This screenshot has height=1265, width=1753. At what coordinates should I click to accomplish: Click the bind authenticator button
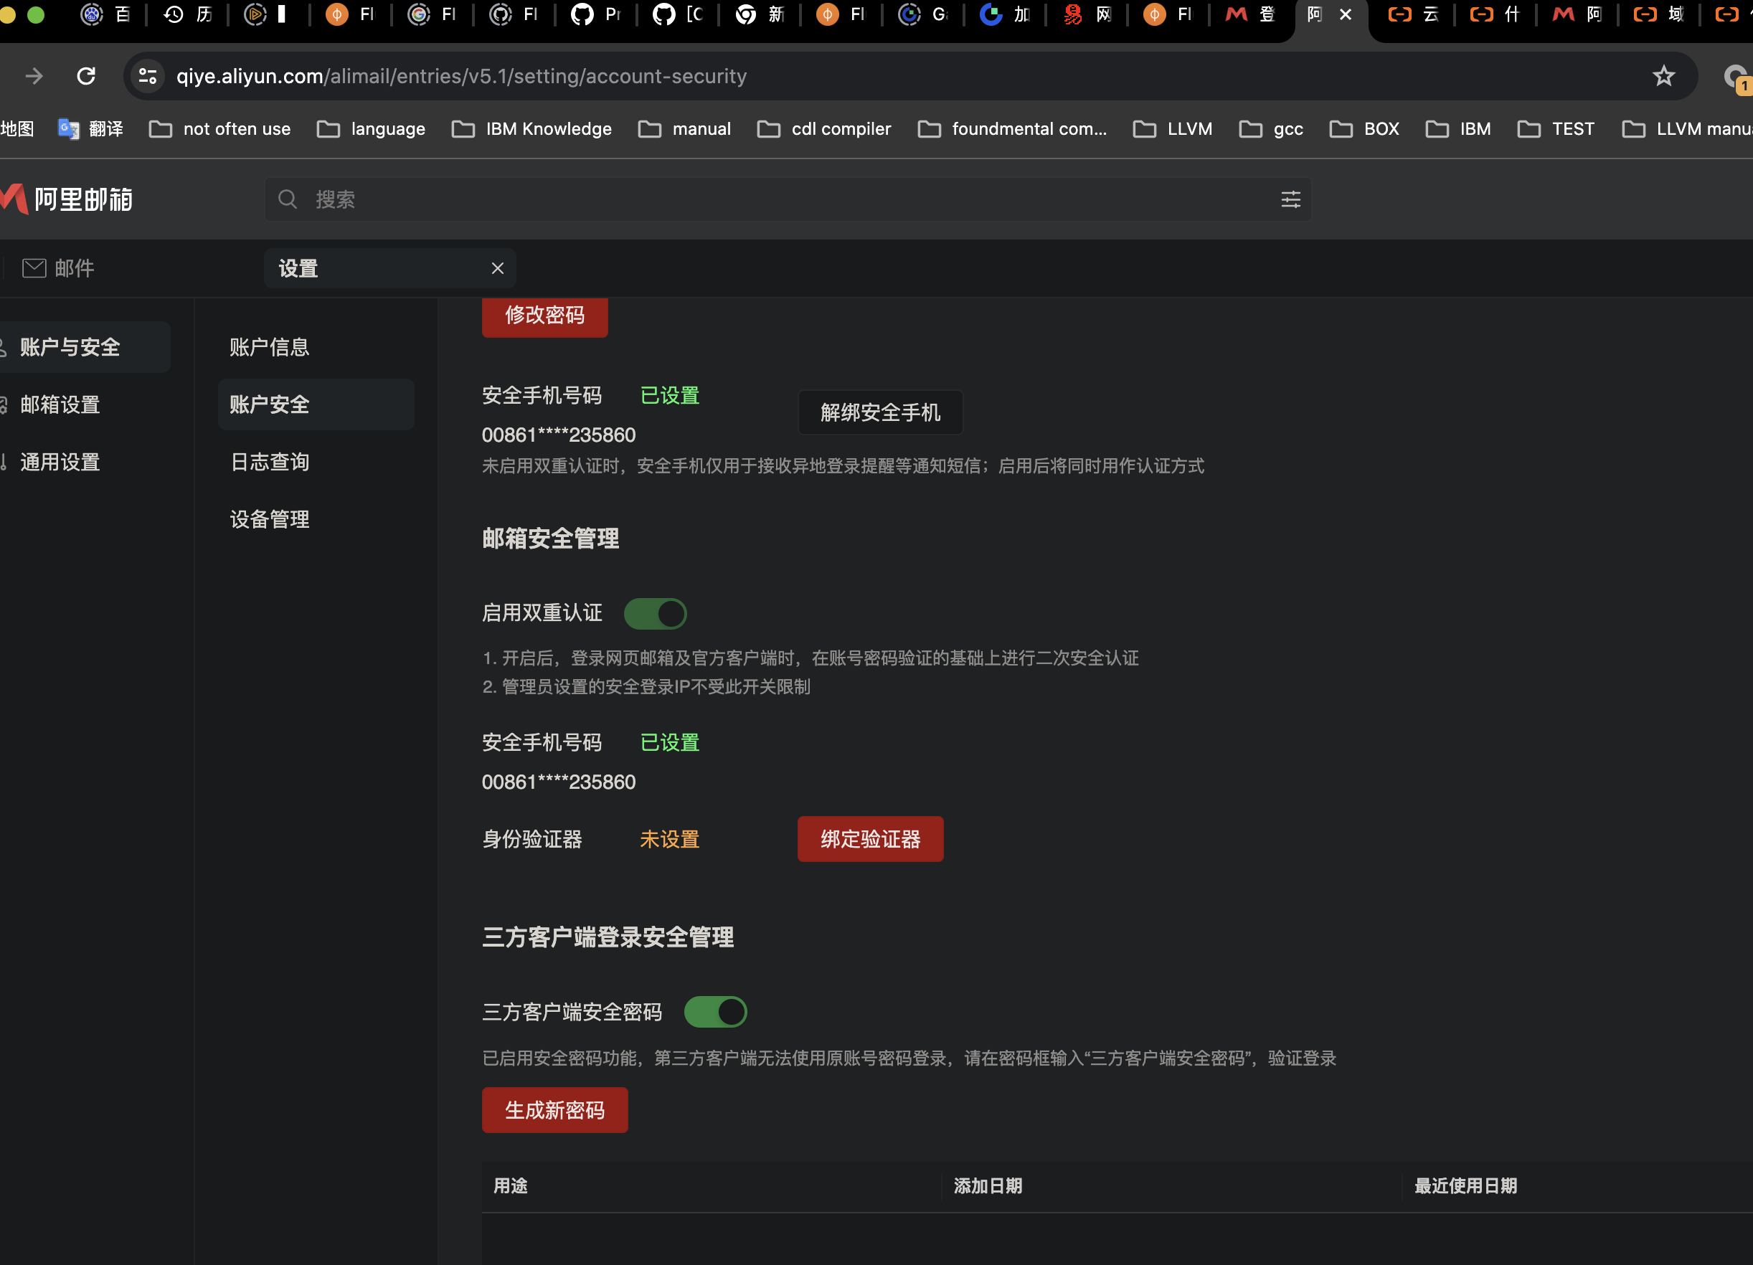(869, 839)
